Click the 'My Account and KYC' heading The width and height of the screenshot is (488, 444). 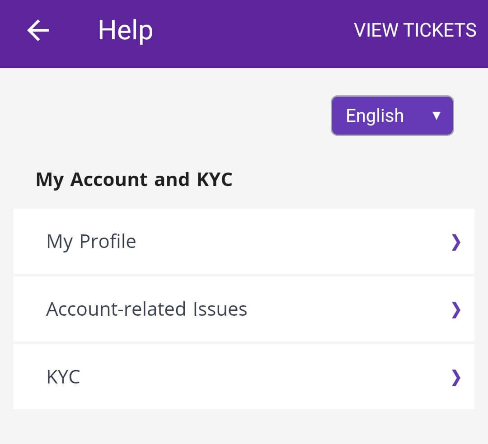coord(134,179)
